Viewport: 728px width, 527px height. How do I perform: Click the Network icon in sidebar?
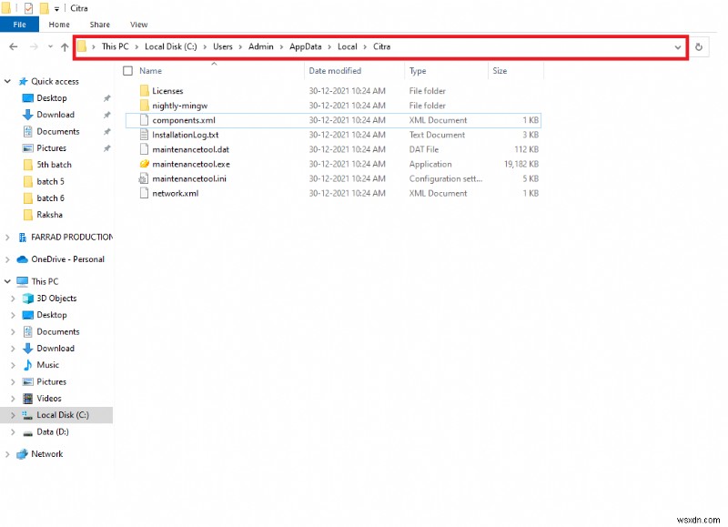click(x=22, y=454)
